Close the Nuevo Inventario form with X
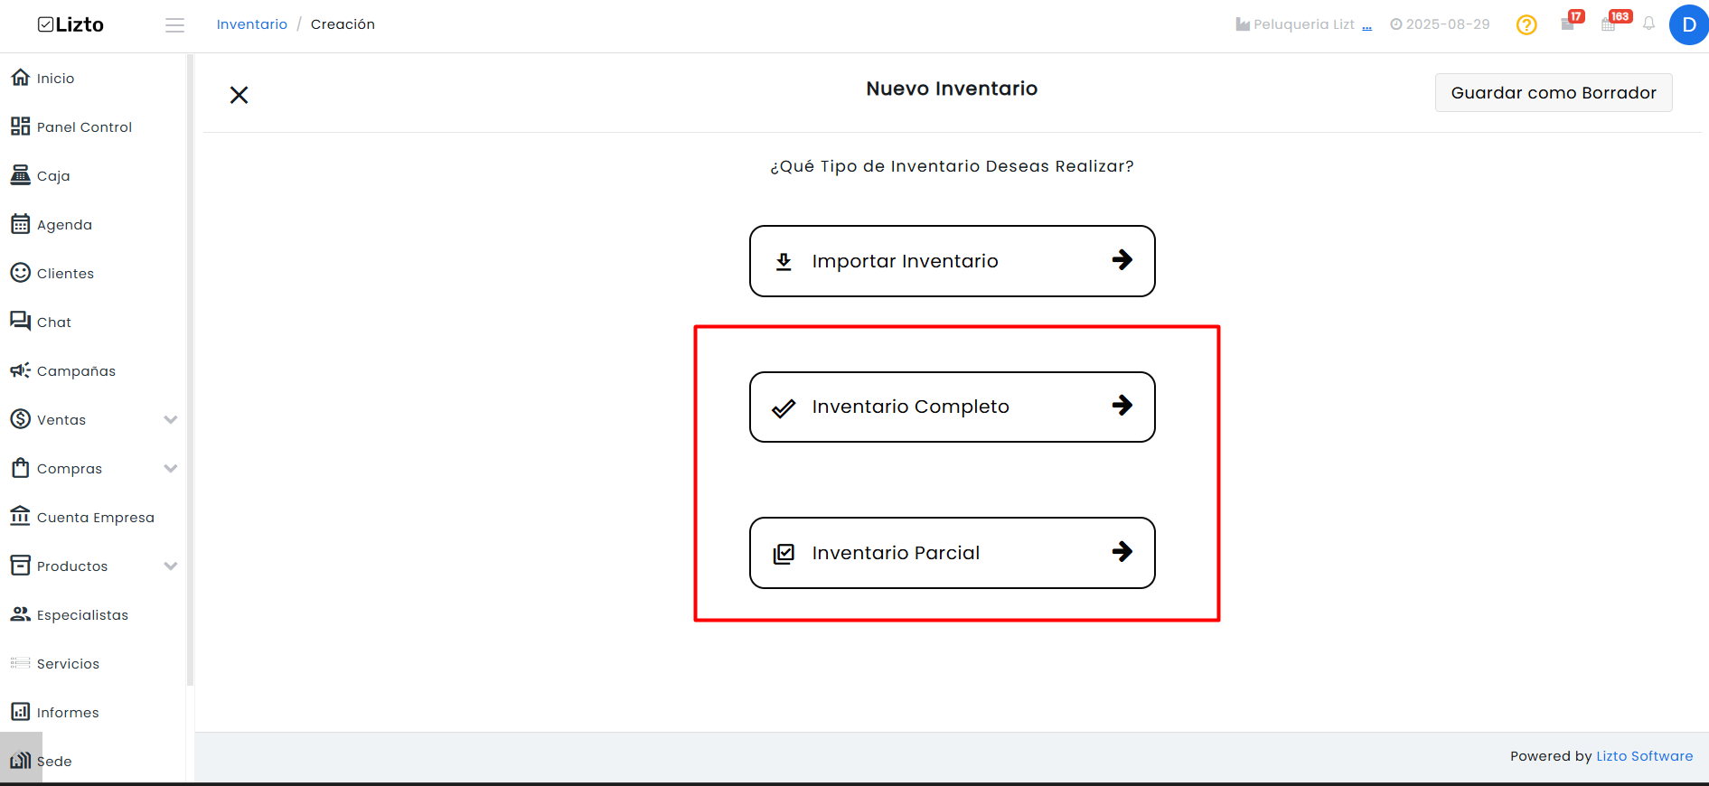Screen dimensions: 1709x786 click(239, 95)
